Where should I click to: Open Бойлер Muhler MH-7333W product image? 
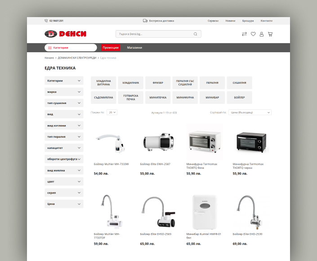(112, 142)
